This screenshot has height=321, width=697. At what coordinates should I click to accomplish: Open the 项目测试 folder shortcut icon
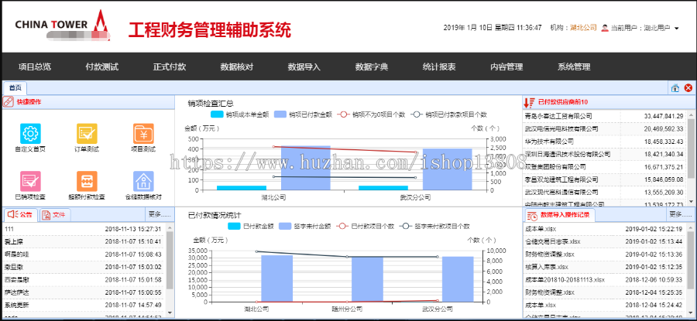click(x=143, y=134)
